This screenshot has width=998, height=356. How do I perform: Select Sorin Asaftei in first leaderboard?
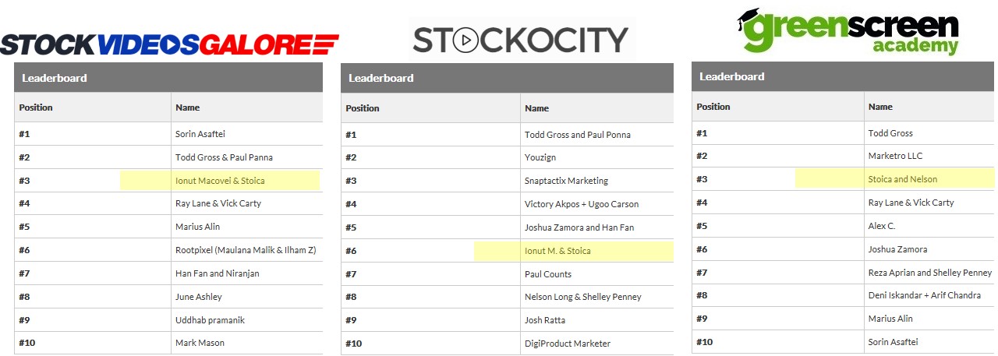[200, 134]
